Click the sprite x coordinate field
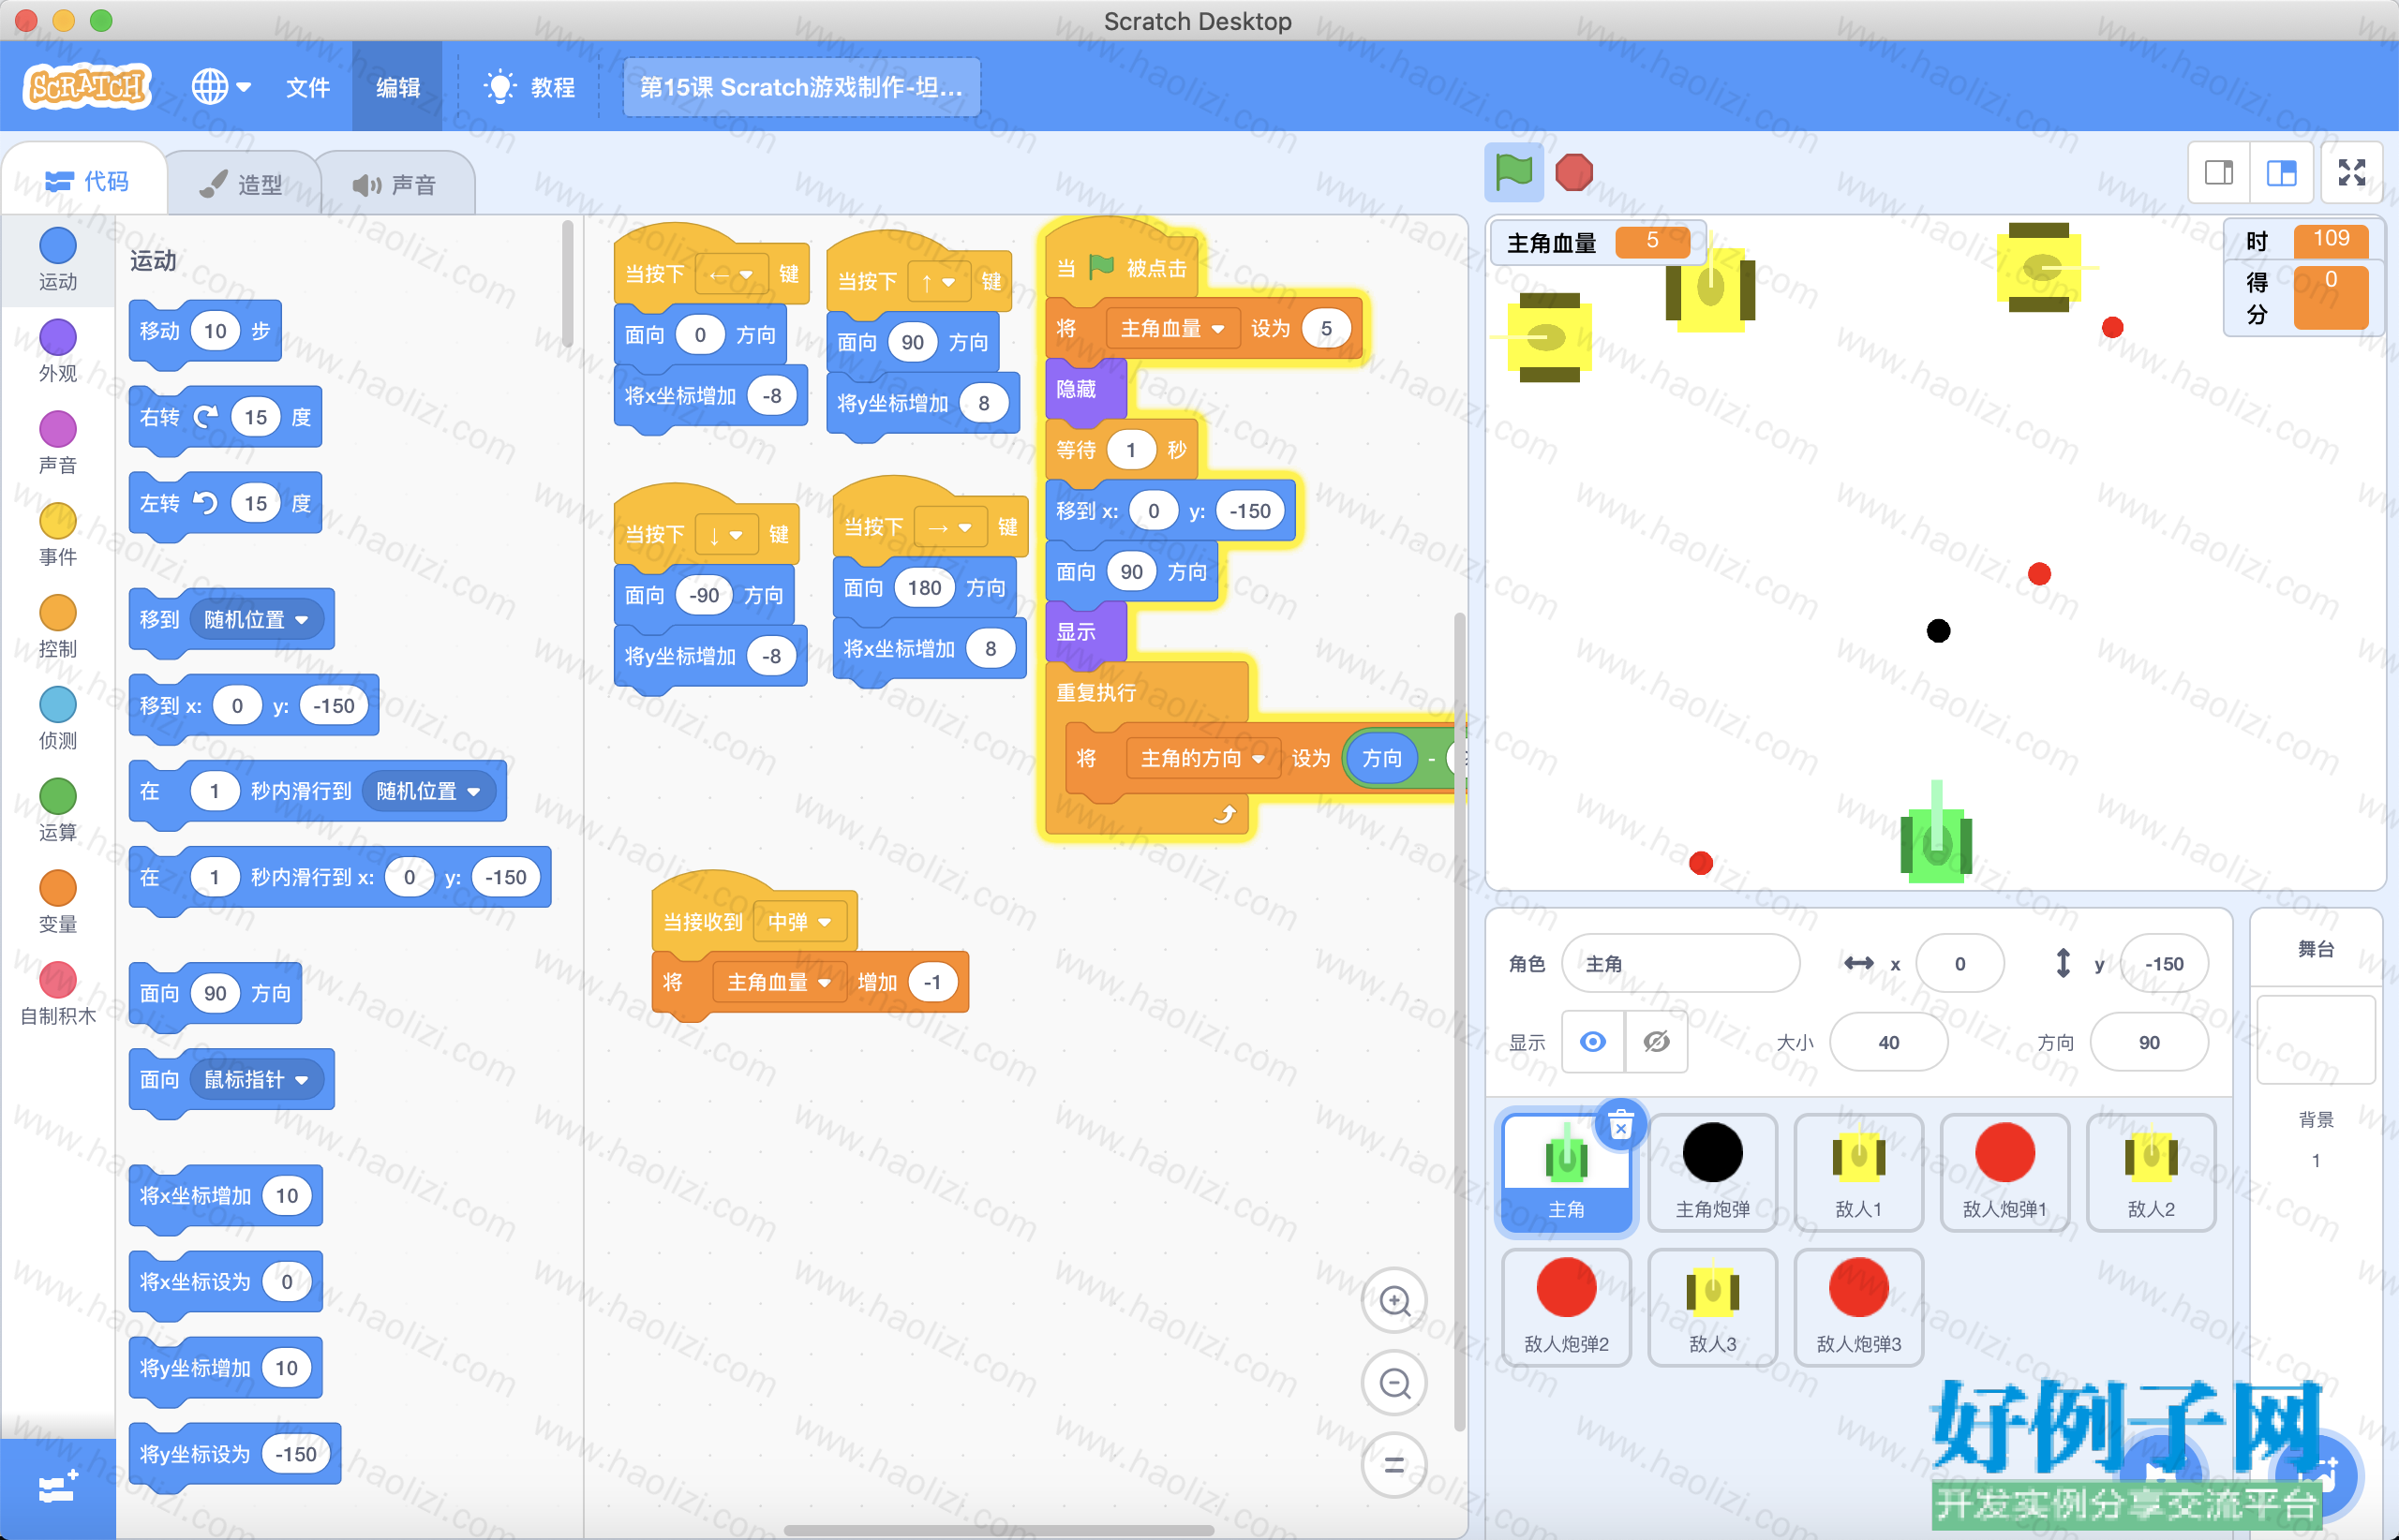The height and width of the screenshot is (1540, 2399). click(1959, 963)
